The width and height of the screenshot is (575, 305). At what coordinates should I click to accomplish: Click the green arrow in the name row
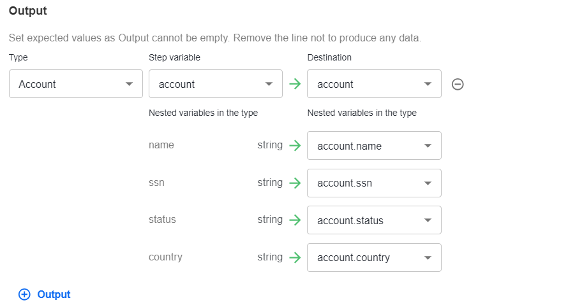pos(295,146)
